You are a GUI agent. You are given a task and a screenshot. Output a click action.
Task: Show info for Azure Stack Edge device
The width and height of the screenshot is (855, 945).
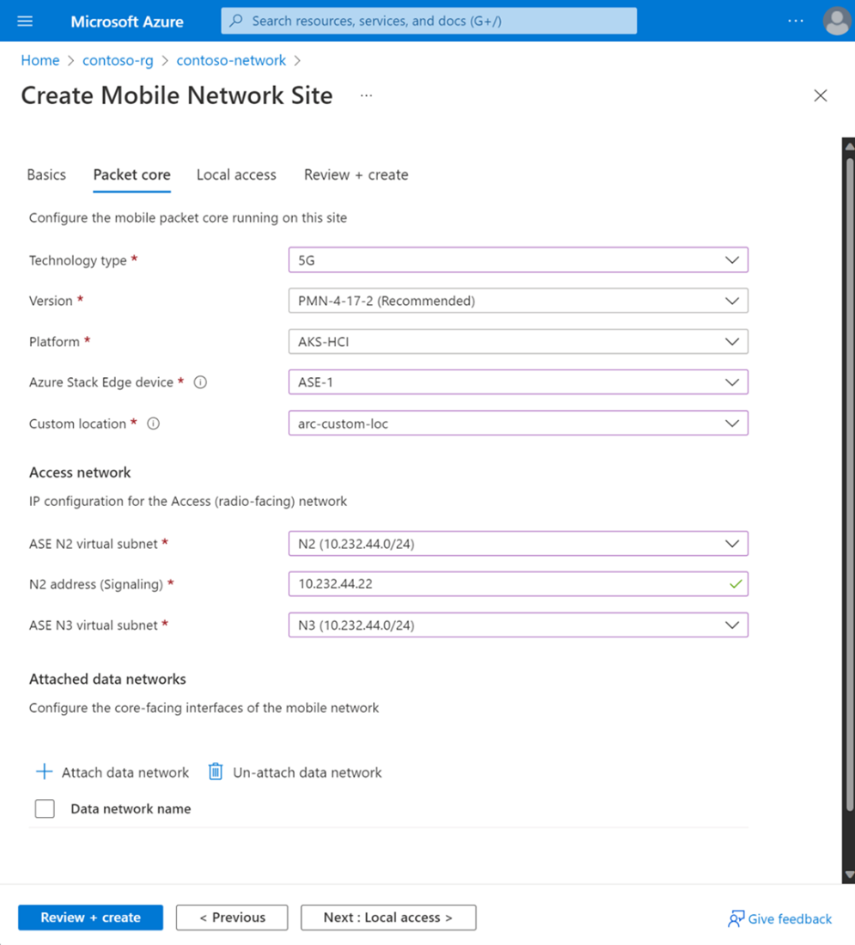pos(200,382)
